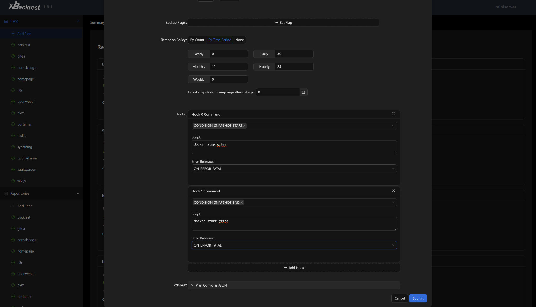The width and height of the screenshot is (536, 307).
Task: Click the Repositories section icon
Action: 6,193
